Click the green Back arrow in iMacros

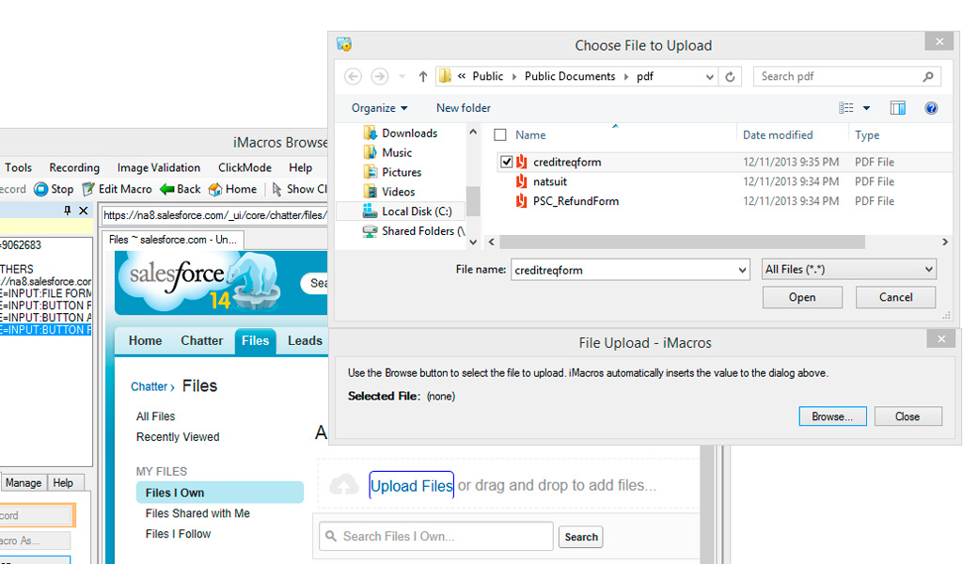tap(166, 189)
